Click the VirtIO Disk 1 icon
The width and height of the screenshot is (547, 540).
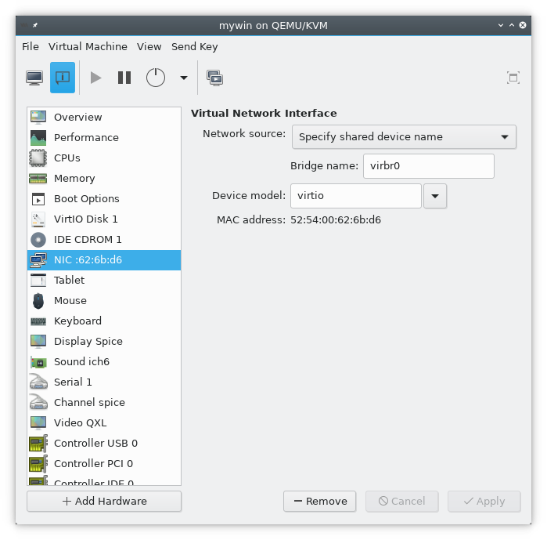[x=38, y=219]
